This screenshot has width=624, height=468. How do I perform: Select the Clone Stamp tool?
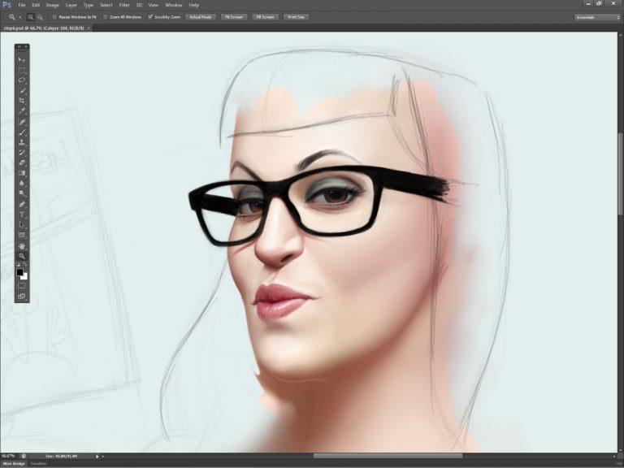[x=22, y=142]
